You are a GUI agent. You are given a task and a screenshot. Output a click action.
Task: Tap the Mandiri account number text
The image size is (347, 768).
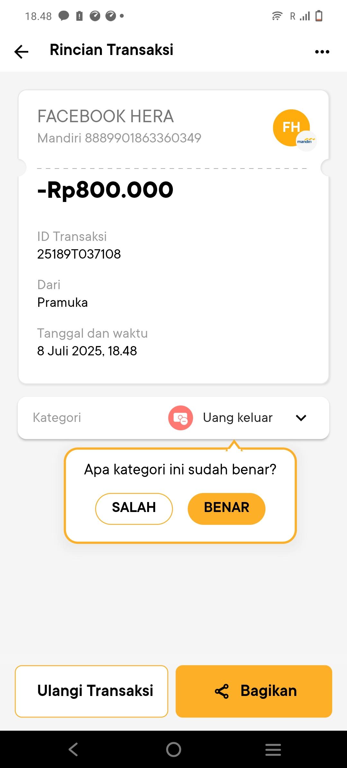119,138
